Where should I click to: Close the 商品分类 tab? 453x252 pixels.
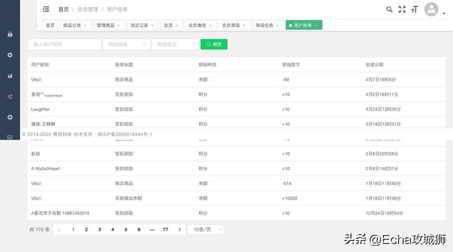[x=85, y=25]
